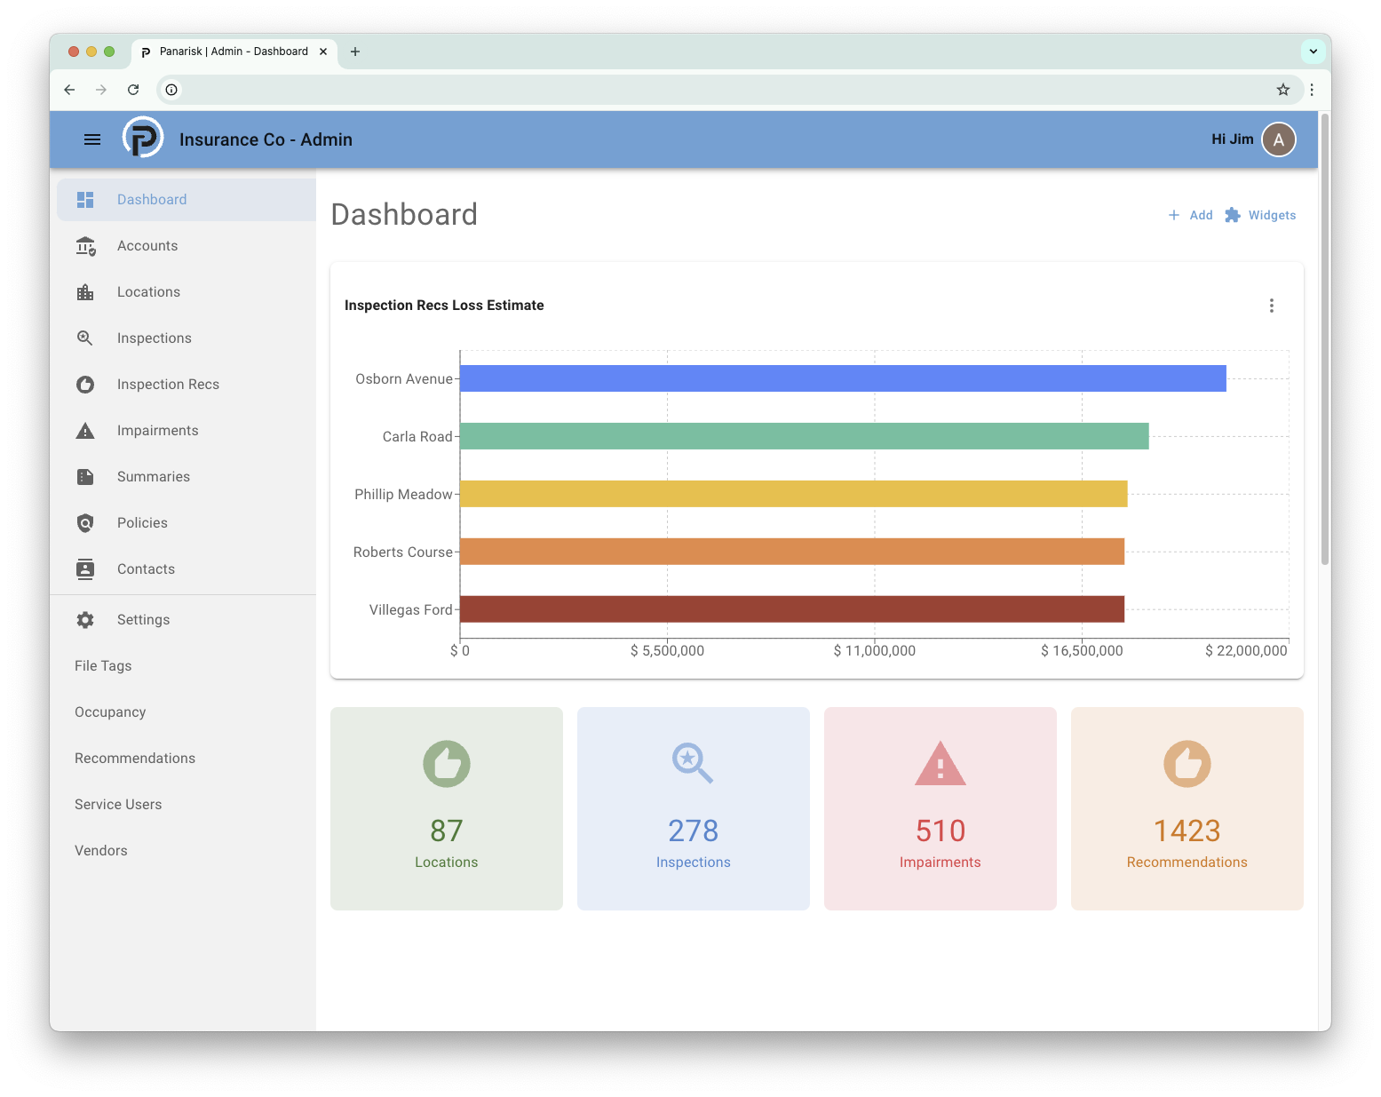Select the Panarisk Admin Dashboard browser tab
1381x1097 pixels.
[234, 52]
